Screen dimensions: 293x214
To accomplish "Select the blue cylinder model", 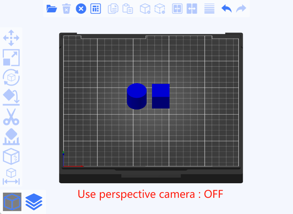I will click(137, 96).
